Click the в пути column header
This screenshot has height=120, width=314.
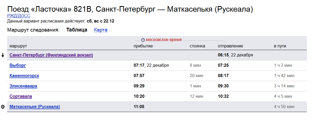click(280, 46)
